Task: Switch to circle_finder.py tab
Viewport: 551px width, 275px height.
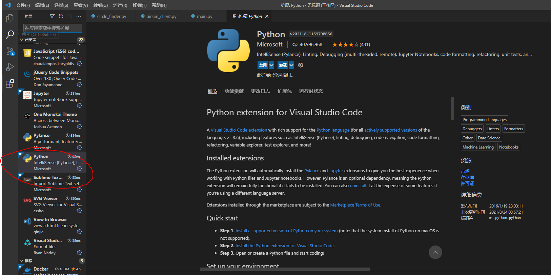Action: [x=111, y=16]
